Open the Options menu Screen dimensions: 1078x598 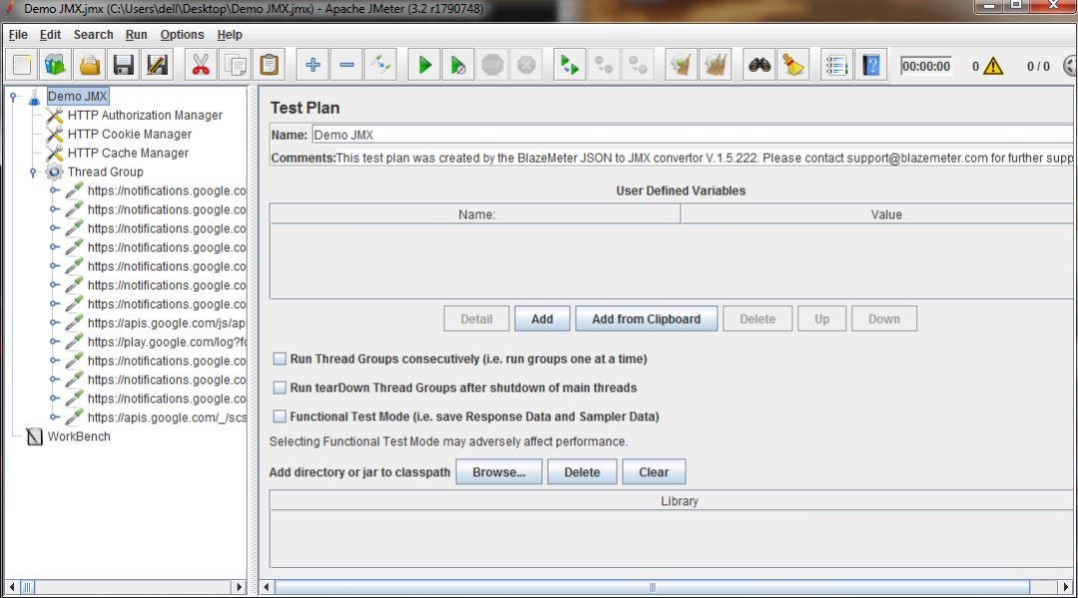[x=182, y=34]
